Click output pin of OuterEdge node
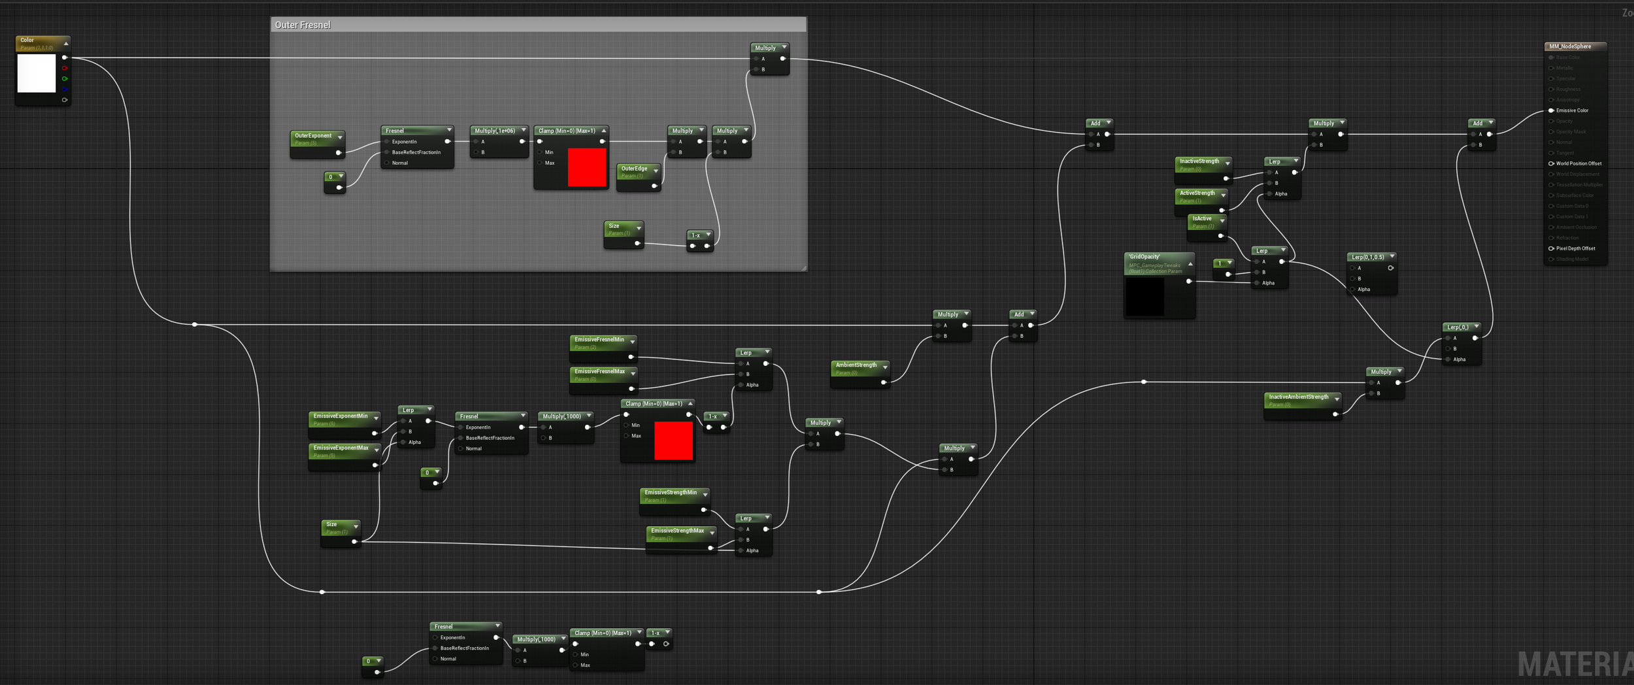Image resolution: width=1634 pixels, height=685 pixels. pos(654,186)
